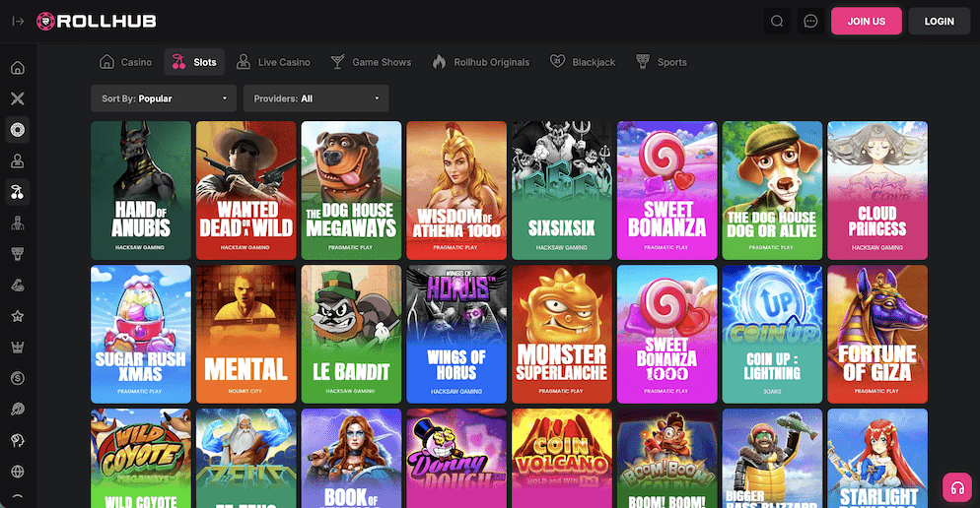
Task: Switch to the Game Shows tab
Action: (371, 62)
